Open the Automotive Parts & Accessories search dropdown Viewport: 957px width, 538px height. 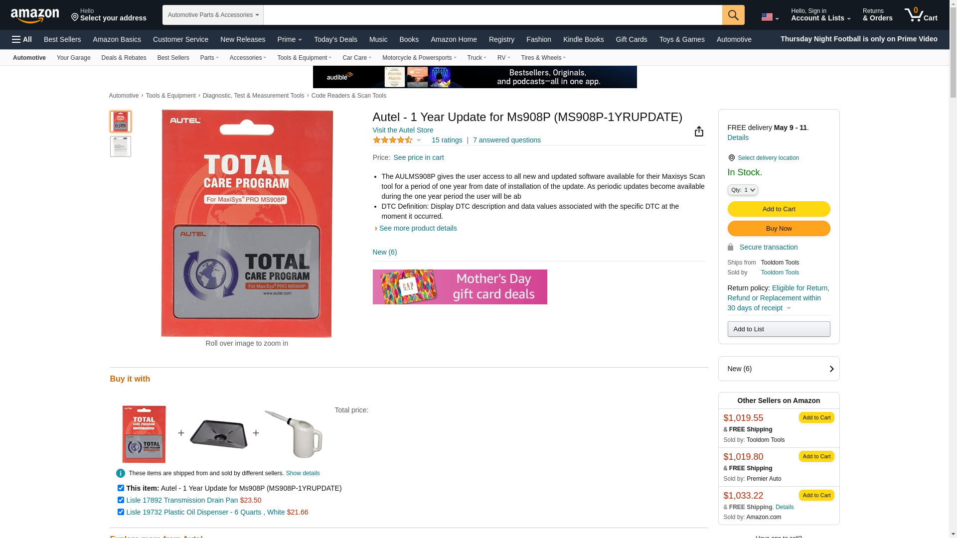tap(213, 15)
